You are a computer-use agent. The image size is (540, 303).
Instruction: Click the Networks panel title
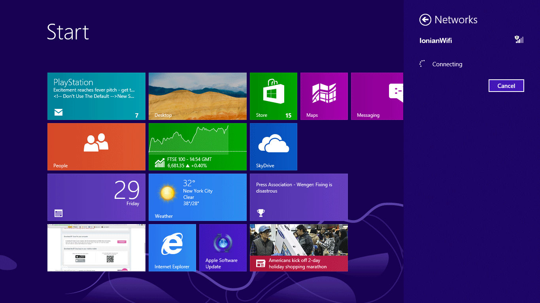(x=456, y=20)
